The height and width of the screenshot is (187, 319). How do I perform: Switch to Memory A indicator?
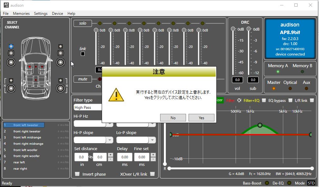point(278,72)
